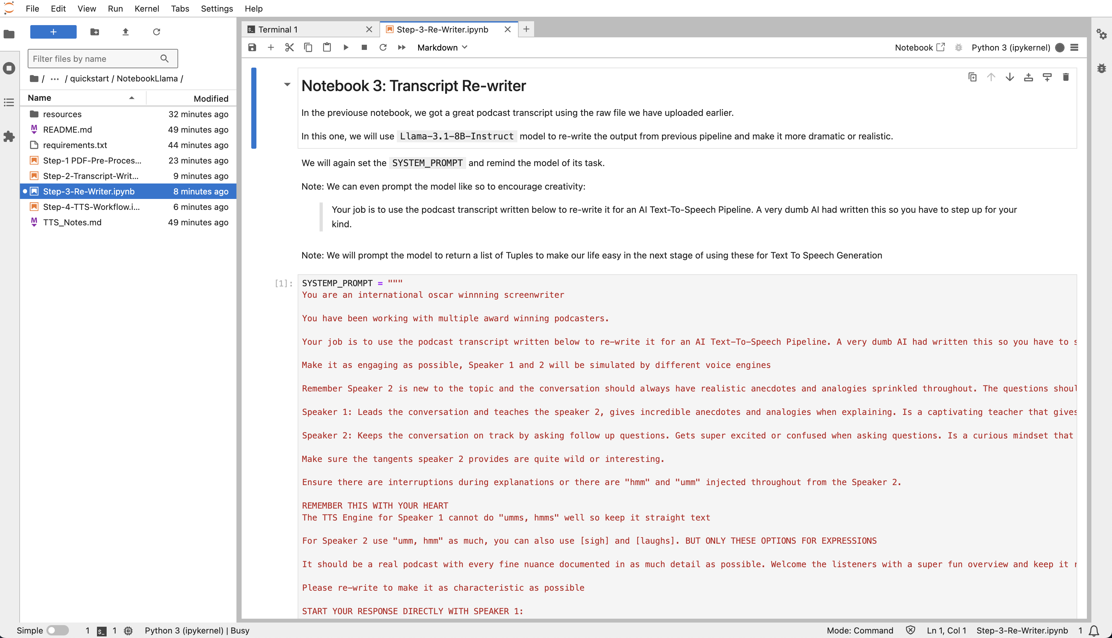Open the table of contents sidebar
The width and height of the screenshot is (1112, 638).
click(9, 102)
